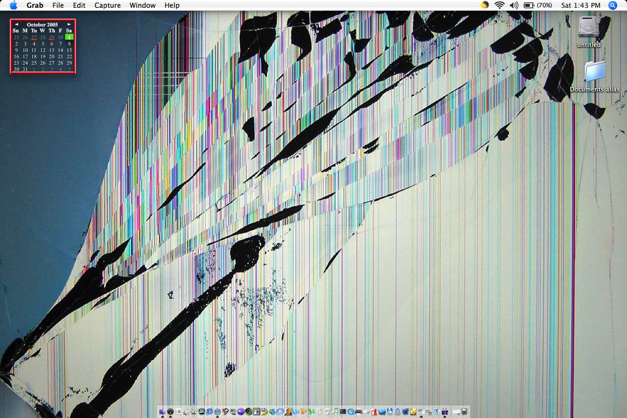Open the Capture menu
Screen dimensions: 627x418
point(107,5)
